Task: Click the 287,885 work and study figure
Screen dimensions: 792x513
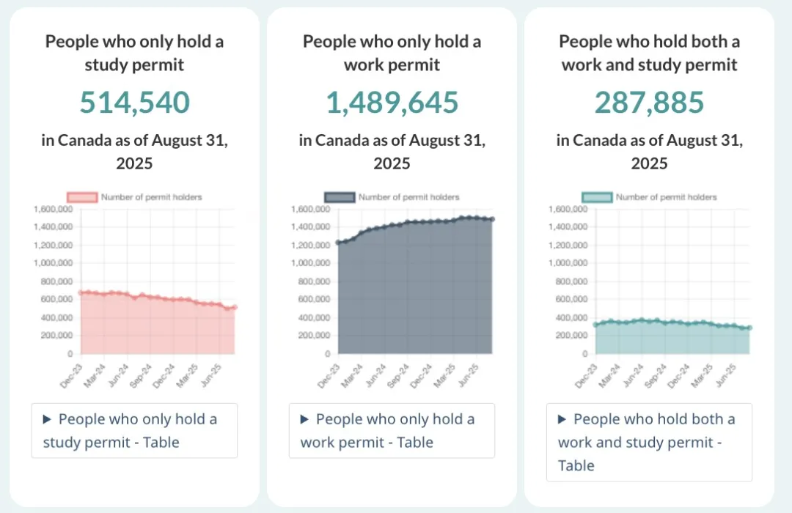Action: coord(649,103)
